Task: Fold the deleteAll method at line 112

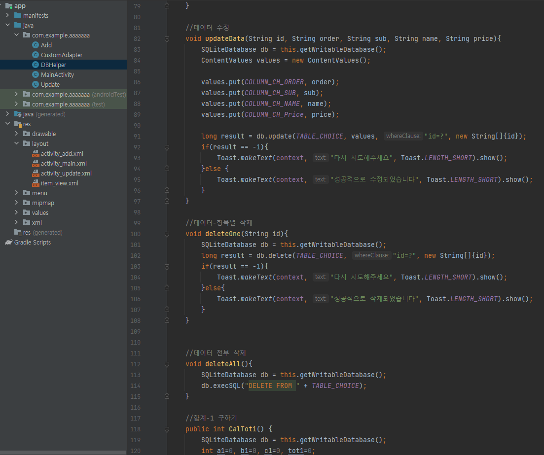Action: click(x=167, y=364)
